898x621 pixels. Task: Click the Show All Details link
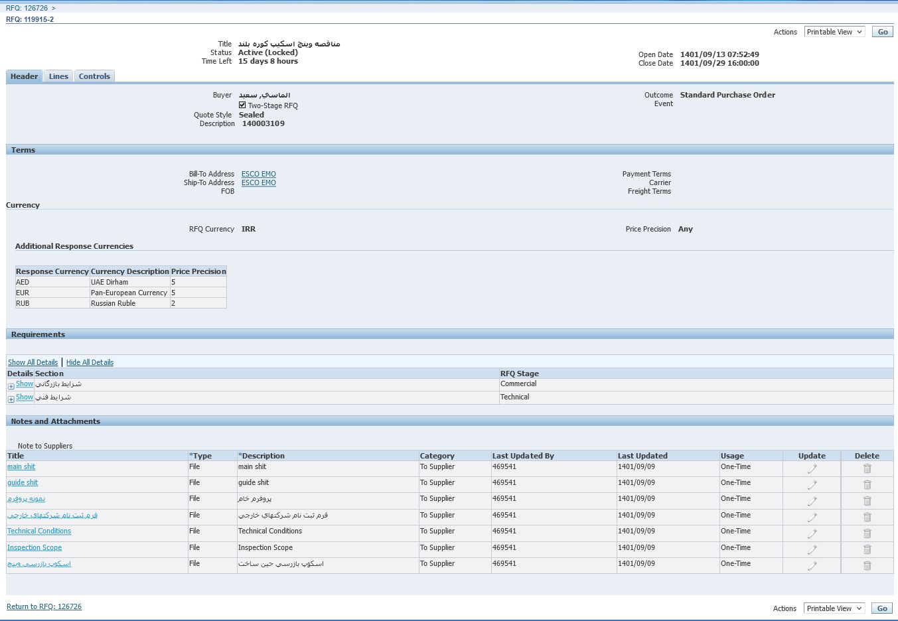coord(33,362)
